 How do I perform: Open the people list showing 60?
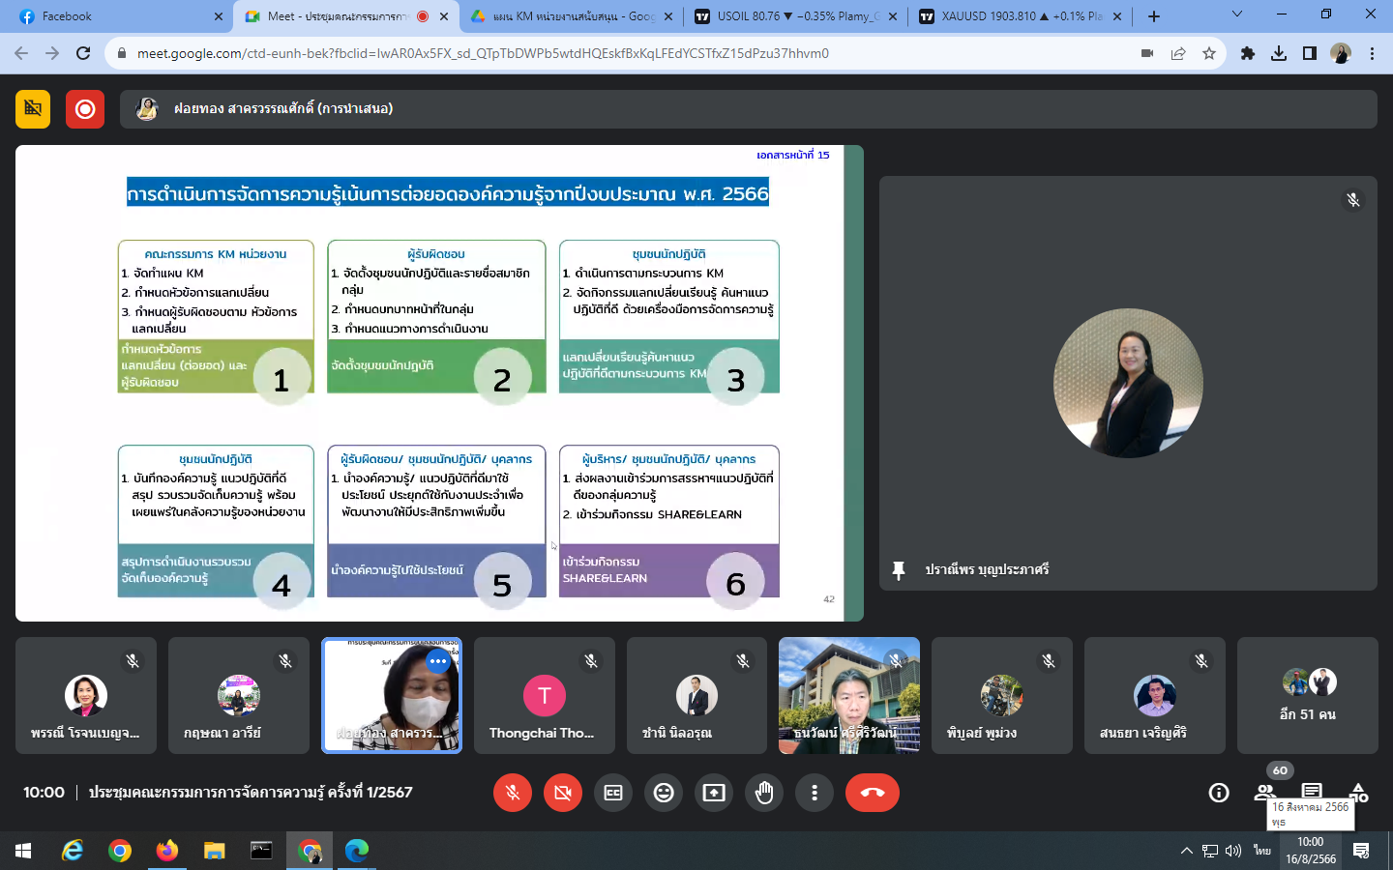pos(1265,792)
